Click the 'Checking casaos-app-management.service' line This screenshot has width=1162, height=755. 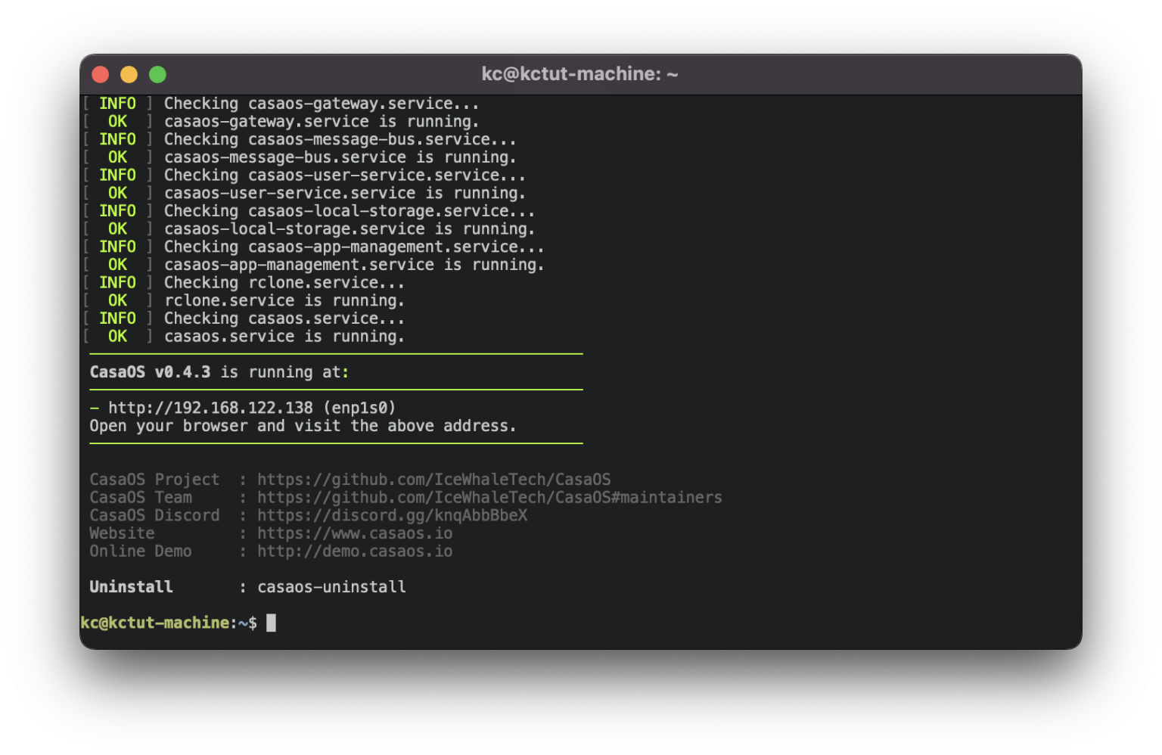tap(354, 247)
